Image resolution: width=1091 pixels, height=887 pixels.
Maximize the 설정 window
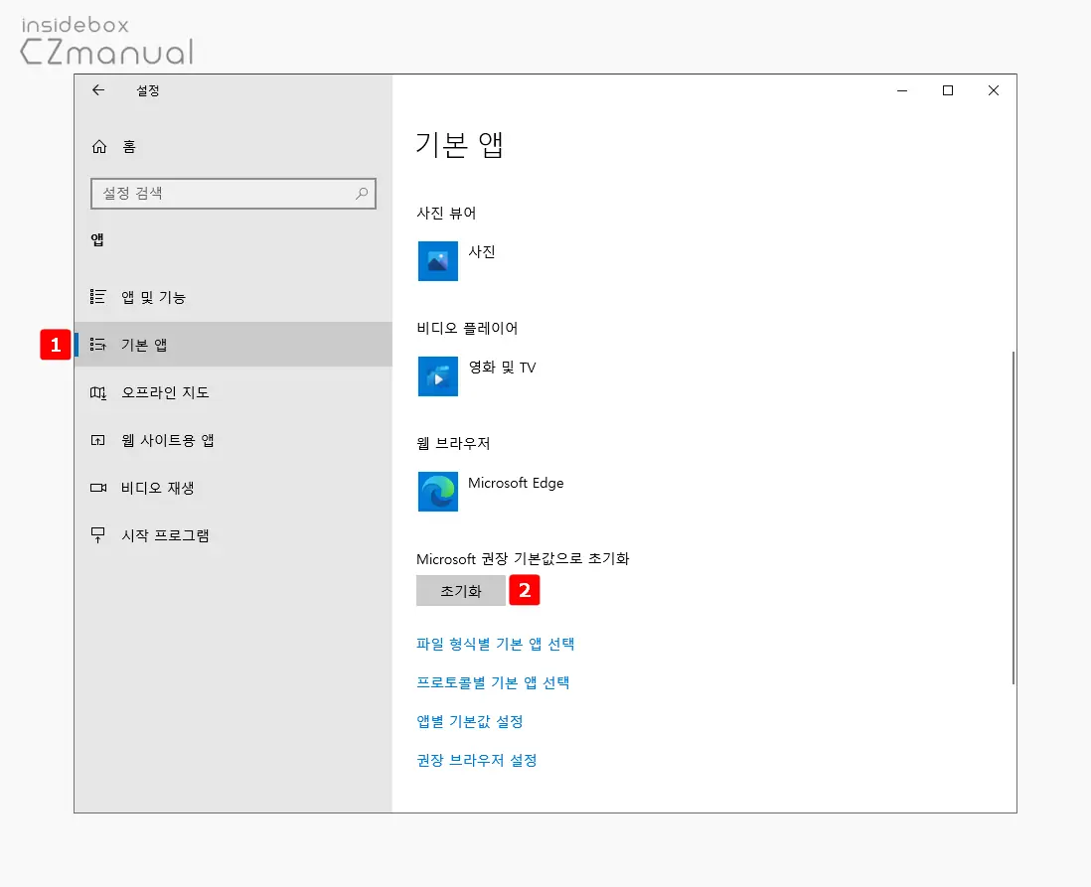pos(948,90)
